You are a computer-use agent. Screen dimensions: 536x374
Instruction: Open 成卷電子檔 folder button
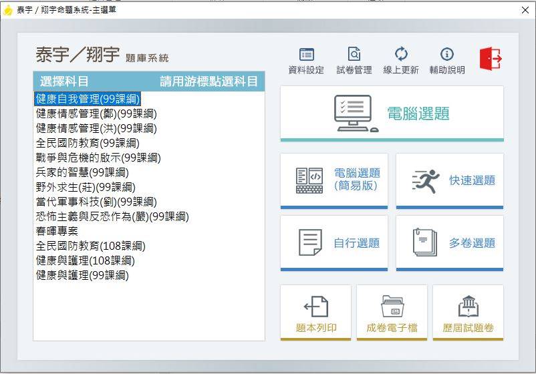point(392,313)
